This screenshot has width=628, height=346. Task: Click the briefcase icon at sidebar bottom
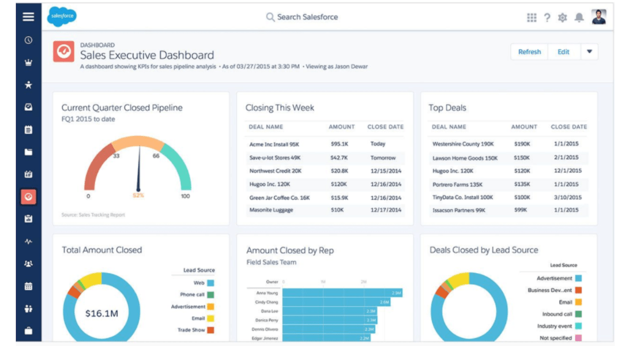28,331
